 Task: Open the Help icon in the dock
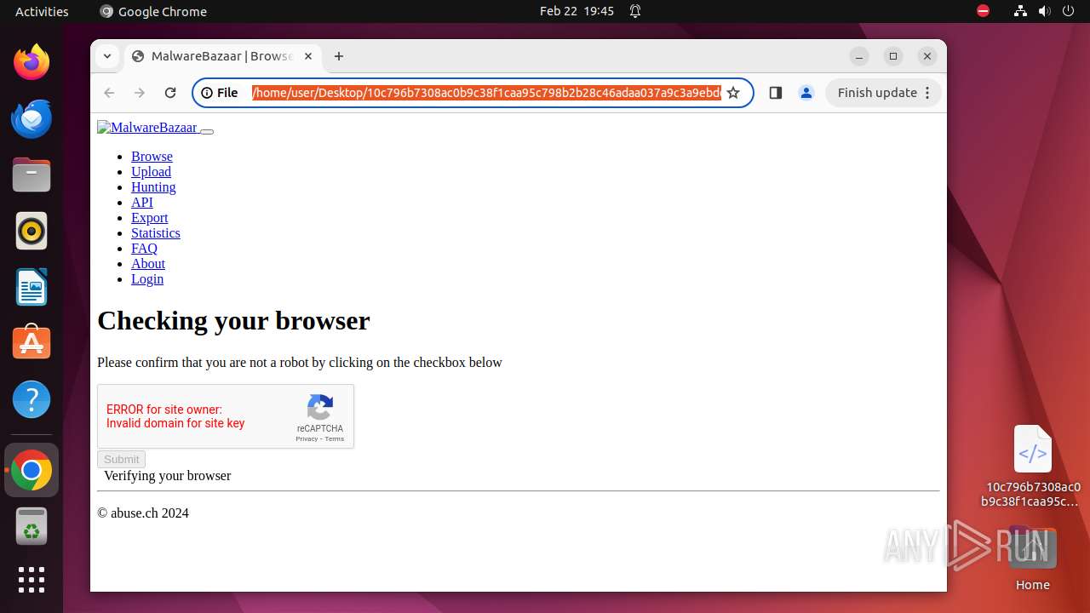(x=32, y=399)
